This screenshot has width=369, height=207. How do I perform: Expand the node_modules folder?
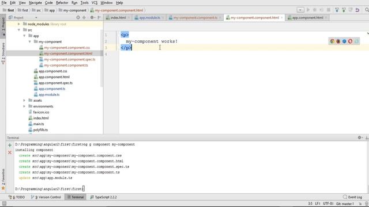point(19,24)
